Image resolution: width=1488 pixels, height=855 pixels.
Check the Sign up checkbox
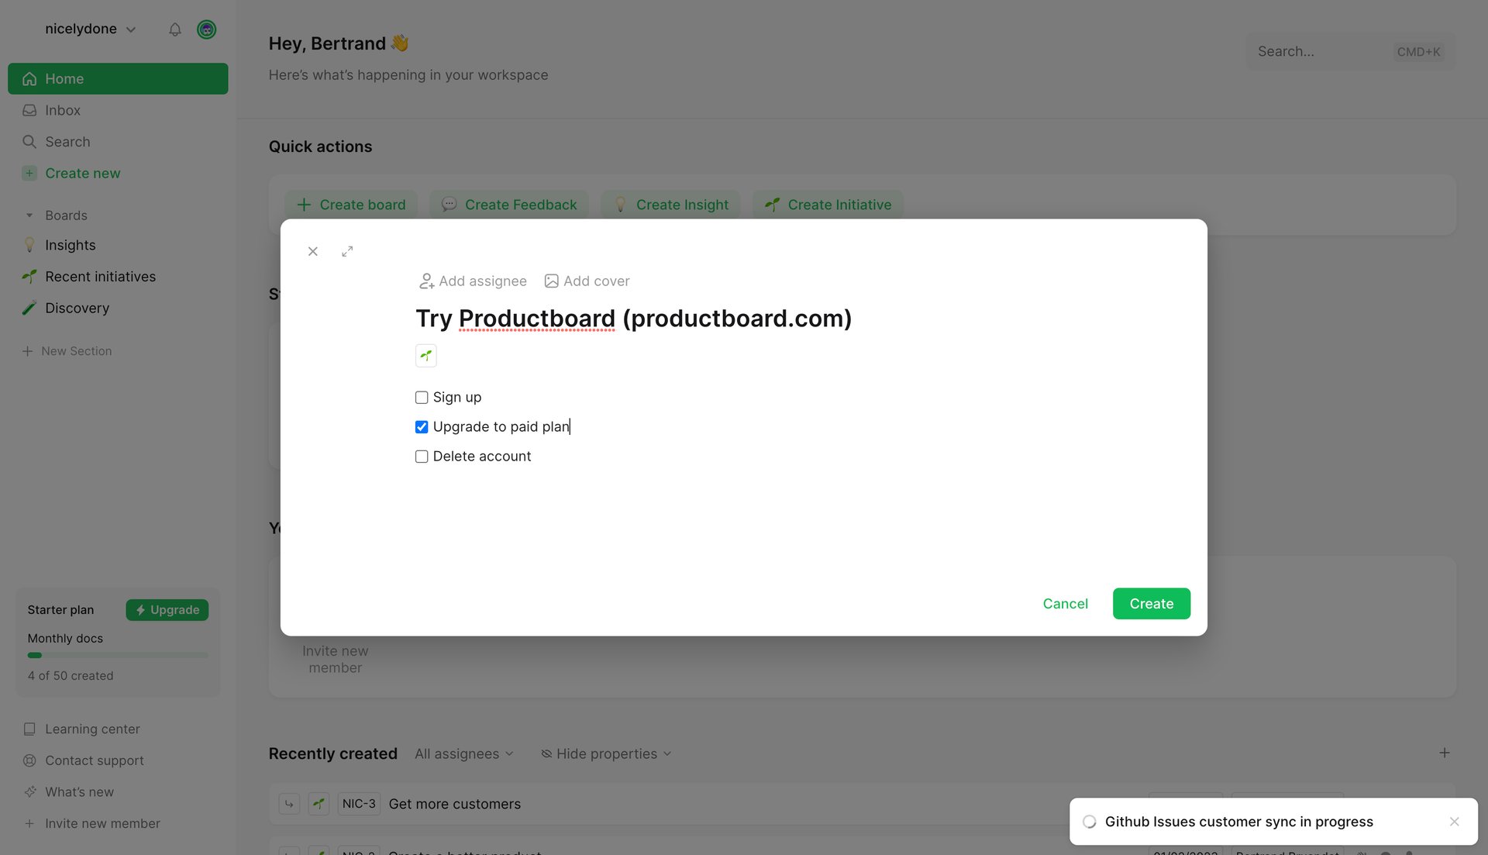422,397
